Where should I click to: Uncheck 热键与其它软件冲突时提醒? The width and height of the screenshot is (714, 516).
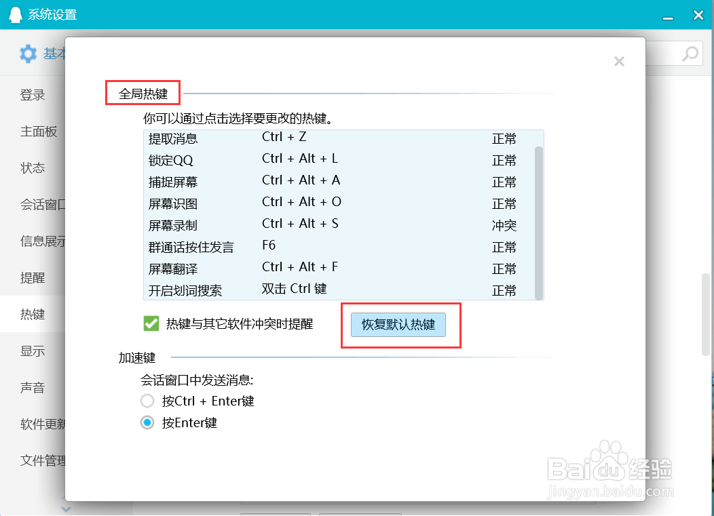pos(151,324)
